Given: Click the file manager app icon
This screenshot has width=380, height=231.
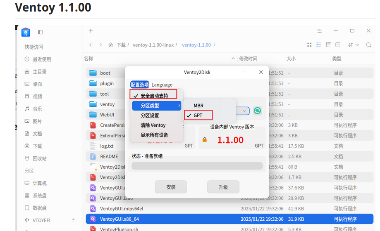Looking at the screenshot, I should [x=26, y=32].
